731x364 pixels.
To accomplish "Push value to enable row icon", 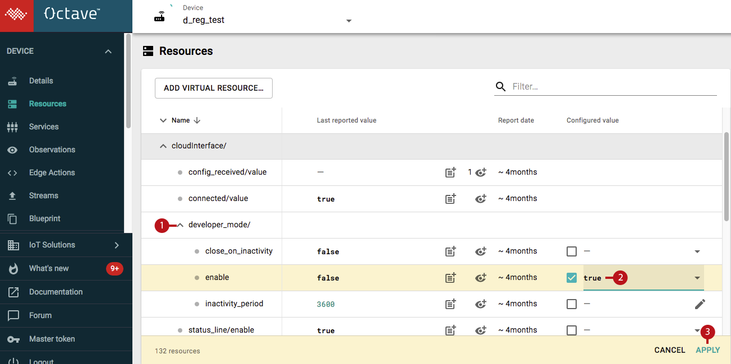I will tap(450, 278).
